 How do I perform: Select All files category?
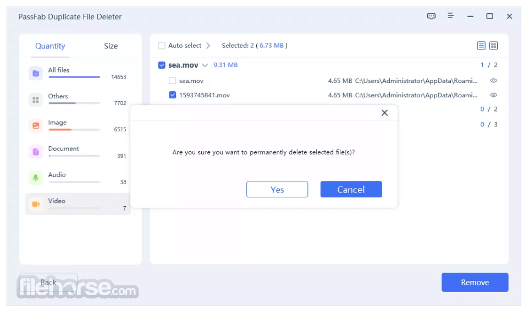(78, 73)
